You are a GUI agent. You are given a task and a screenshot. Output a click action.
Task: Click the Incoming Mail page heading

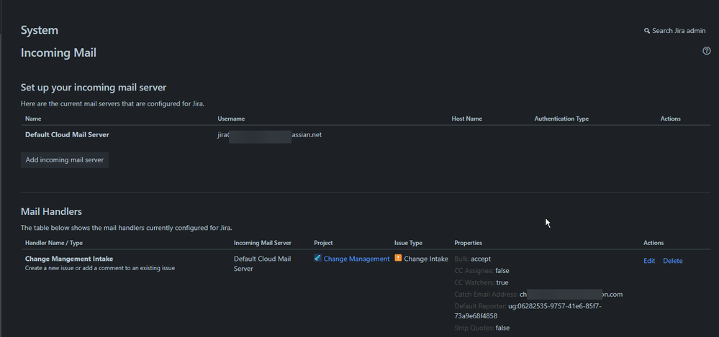click(58, 53)
